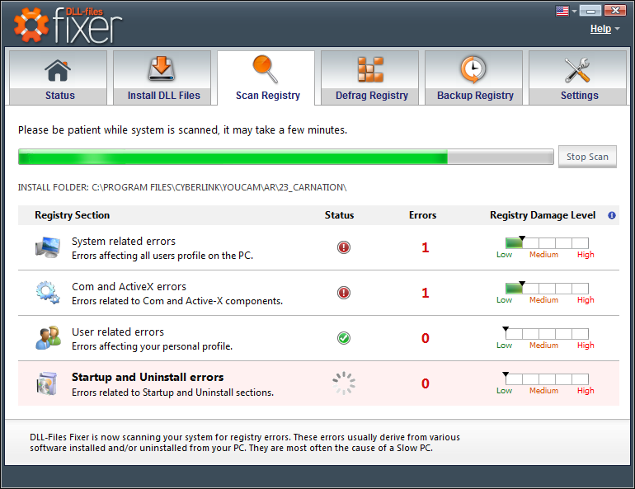Switch to the Backup Registry tab
The width and height of the screenshot is (635, 489).
(x=474, y=78)
